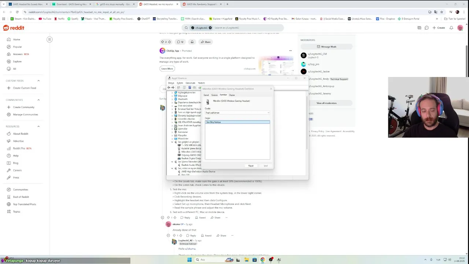Give an award to the post

coord(192,42)
